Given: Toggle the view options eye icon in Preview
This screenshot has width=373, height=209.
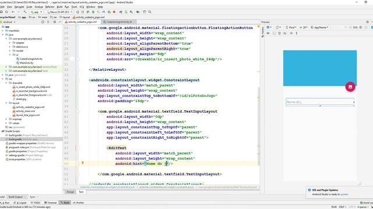Looking at the screenshot, I should [x=268, y=33].
